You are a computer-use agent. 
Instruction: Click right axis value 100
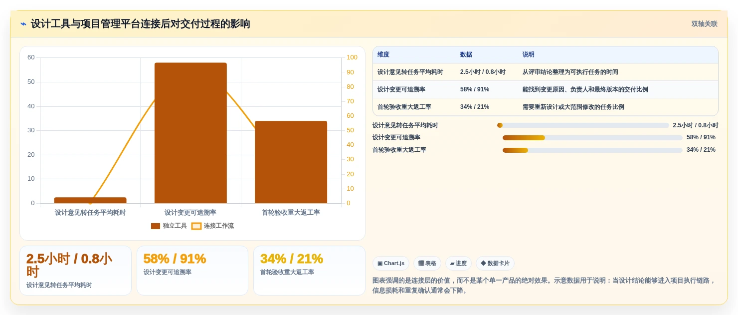click(x=352, y=57)
